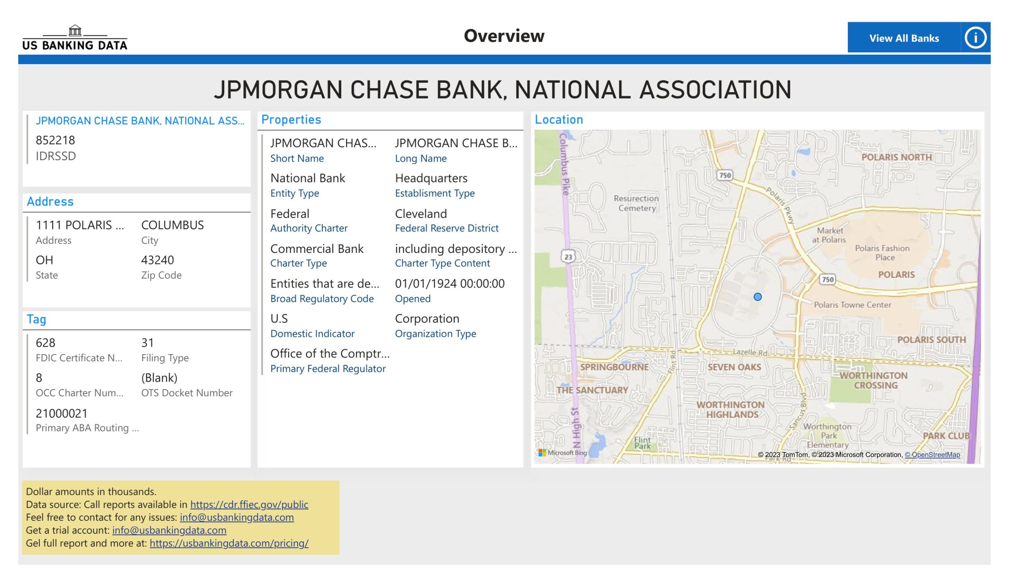Click the OTS docket (Blank) value
Image resolution: width=1009 pixels, height=583 pixels.
point(159,378)
